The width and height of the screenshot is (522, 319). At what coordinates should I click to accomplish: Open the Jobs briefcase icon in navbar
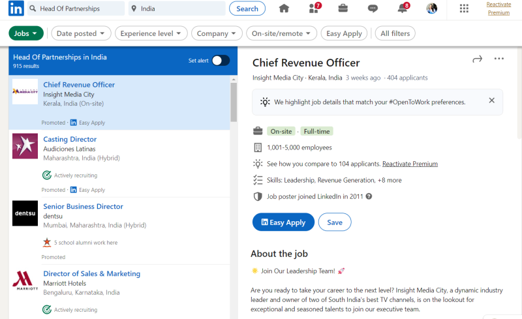(343, 8)
